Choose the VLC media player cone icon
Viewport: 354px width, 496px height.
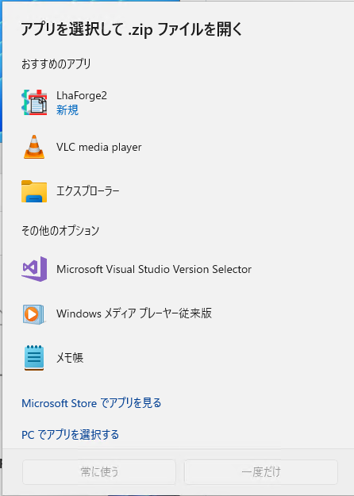pos(34,147)
